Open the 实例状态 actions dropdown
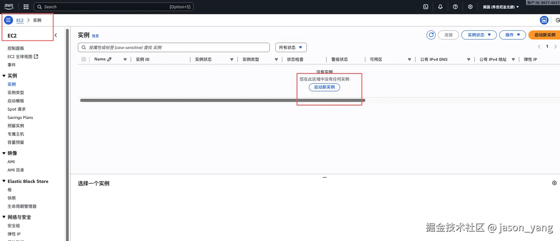Viewport: 560px width, 241px height. tap(479, 35)
